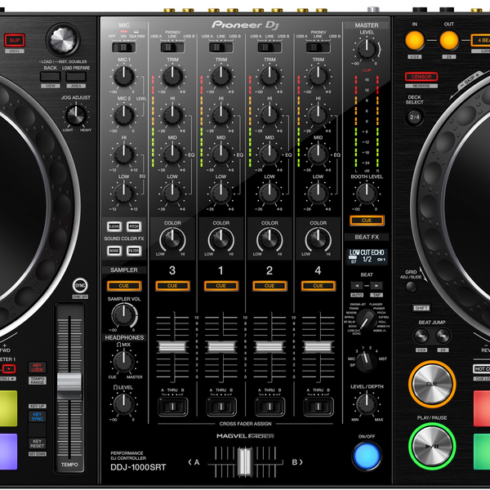Screen dimensions: 490x490
Task: Hit the green-ringed PLAY/PAUSE button
Action: [432, 446]
